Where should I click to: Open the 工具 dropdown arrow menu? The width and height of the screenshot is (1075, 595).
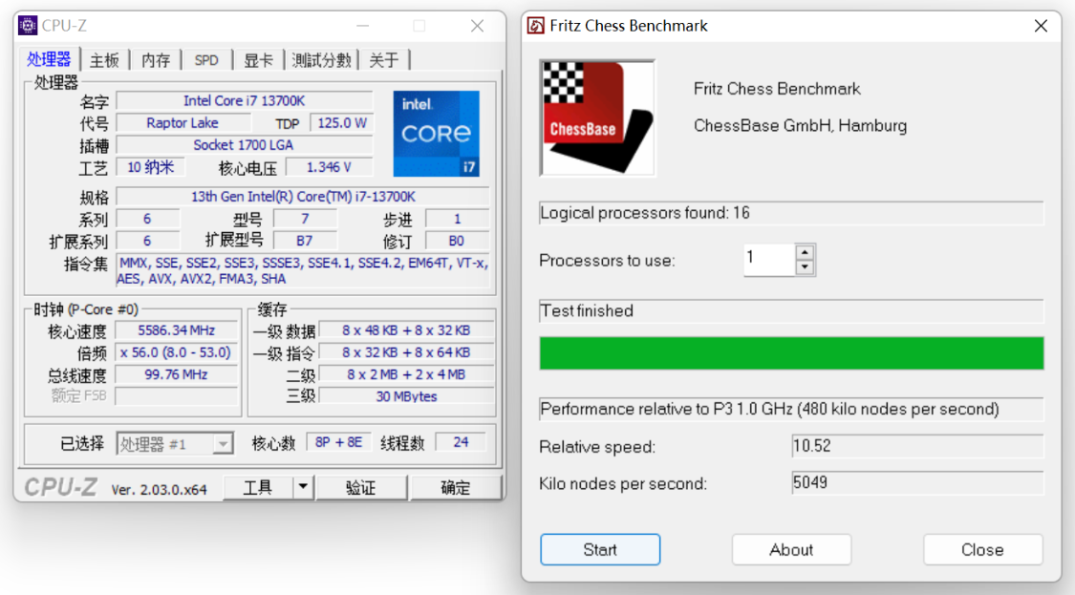tap(303, 488)
